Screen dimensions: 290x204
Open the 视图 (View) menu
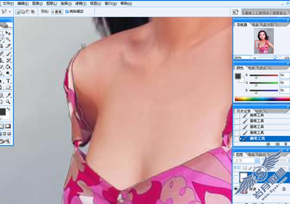pos(95,4)
